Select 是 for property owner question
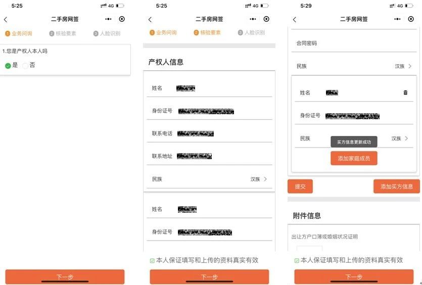 [x=8, y=65]
